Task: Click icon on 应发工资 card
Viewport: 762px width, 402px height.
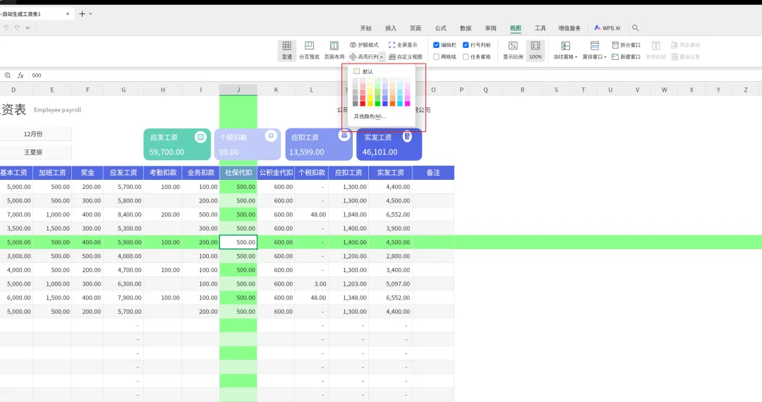Action: click(x=200, y=137)
